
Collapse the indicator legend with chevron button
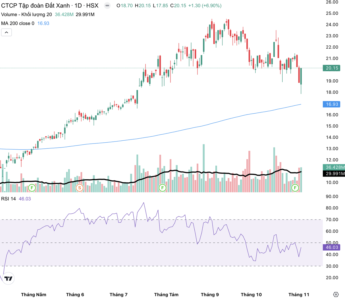pos(6,32)
